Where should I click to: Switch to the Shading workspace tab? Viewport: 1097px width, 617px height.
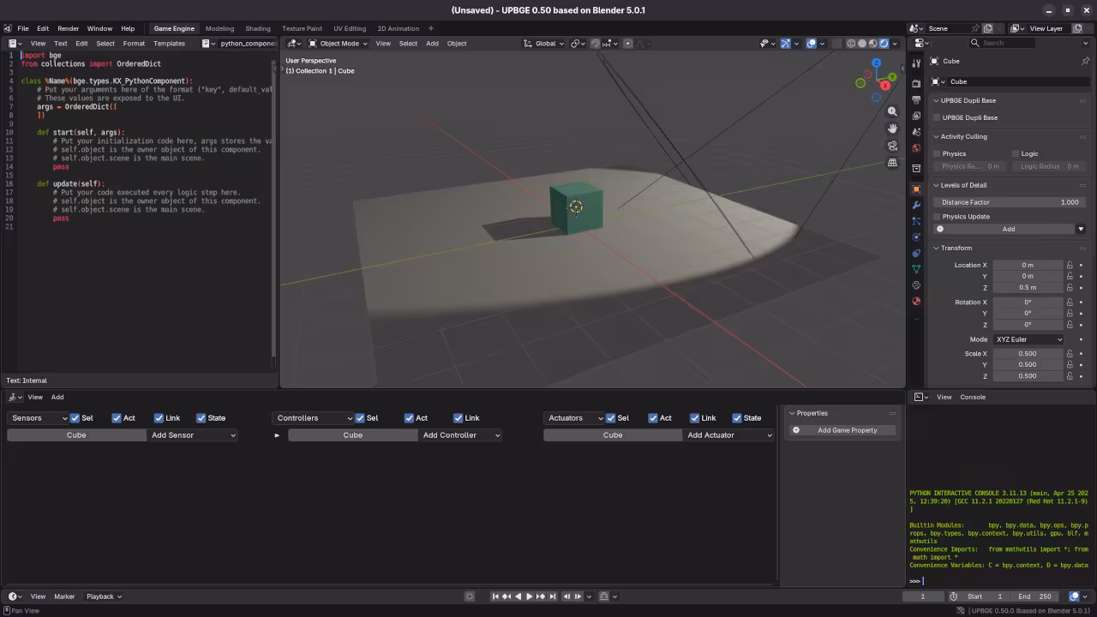point(257,28)
